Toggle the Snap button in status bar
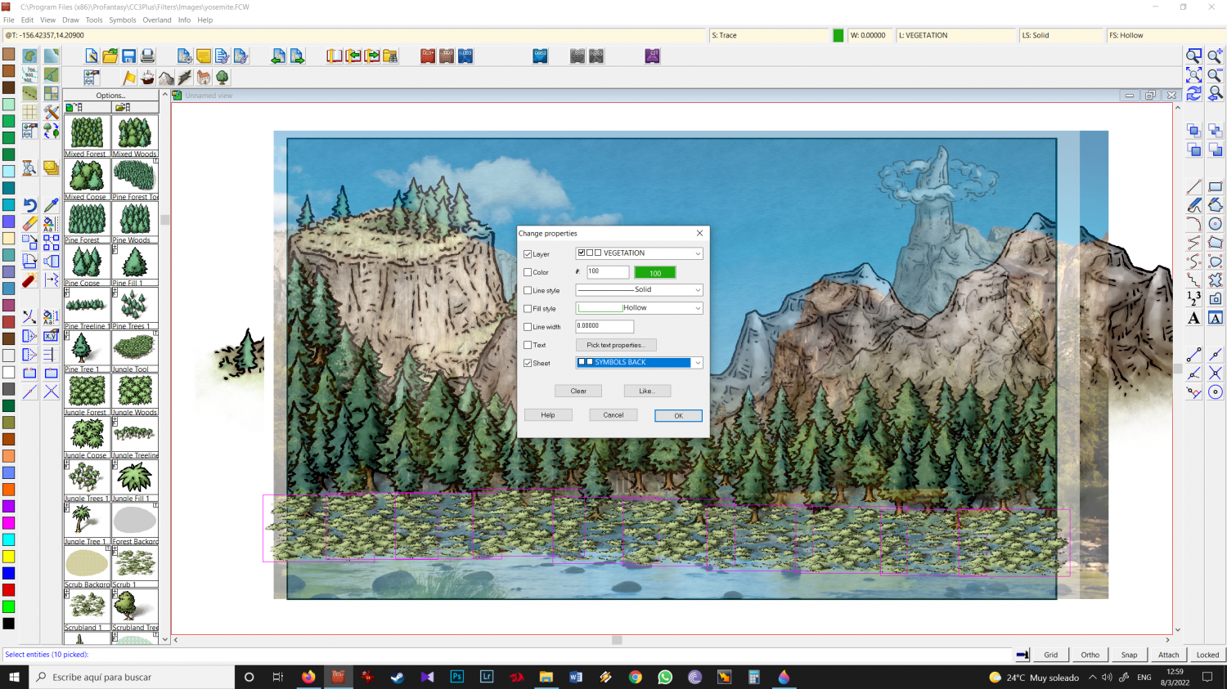The height and width of the screenshot is (689, 1227). [1130, 655]
